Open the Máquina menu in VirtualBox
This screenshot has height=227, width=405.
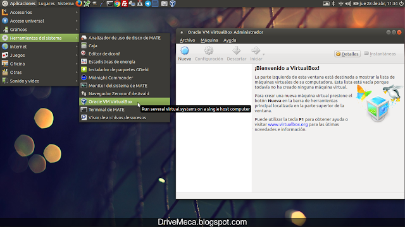[209, 40]
